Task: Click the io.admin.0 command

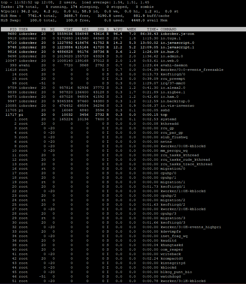Action: 172,56
